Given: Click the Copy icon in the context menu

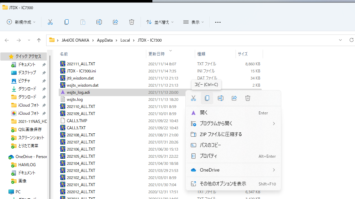Looking at the screenshot, I should [207, 98].
